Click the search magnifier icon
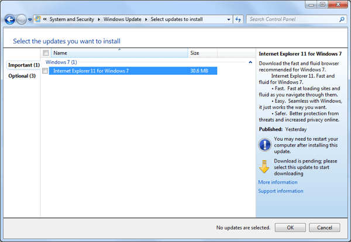 click(342, 19)
